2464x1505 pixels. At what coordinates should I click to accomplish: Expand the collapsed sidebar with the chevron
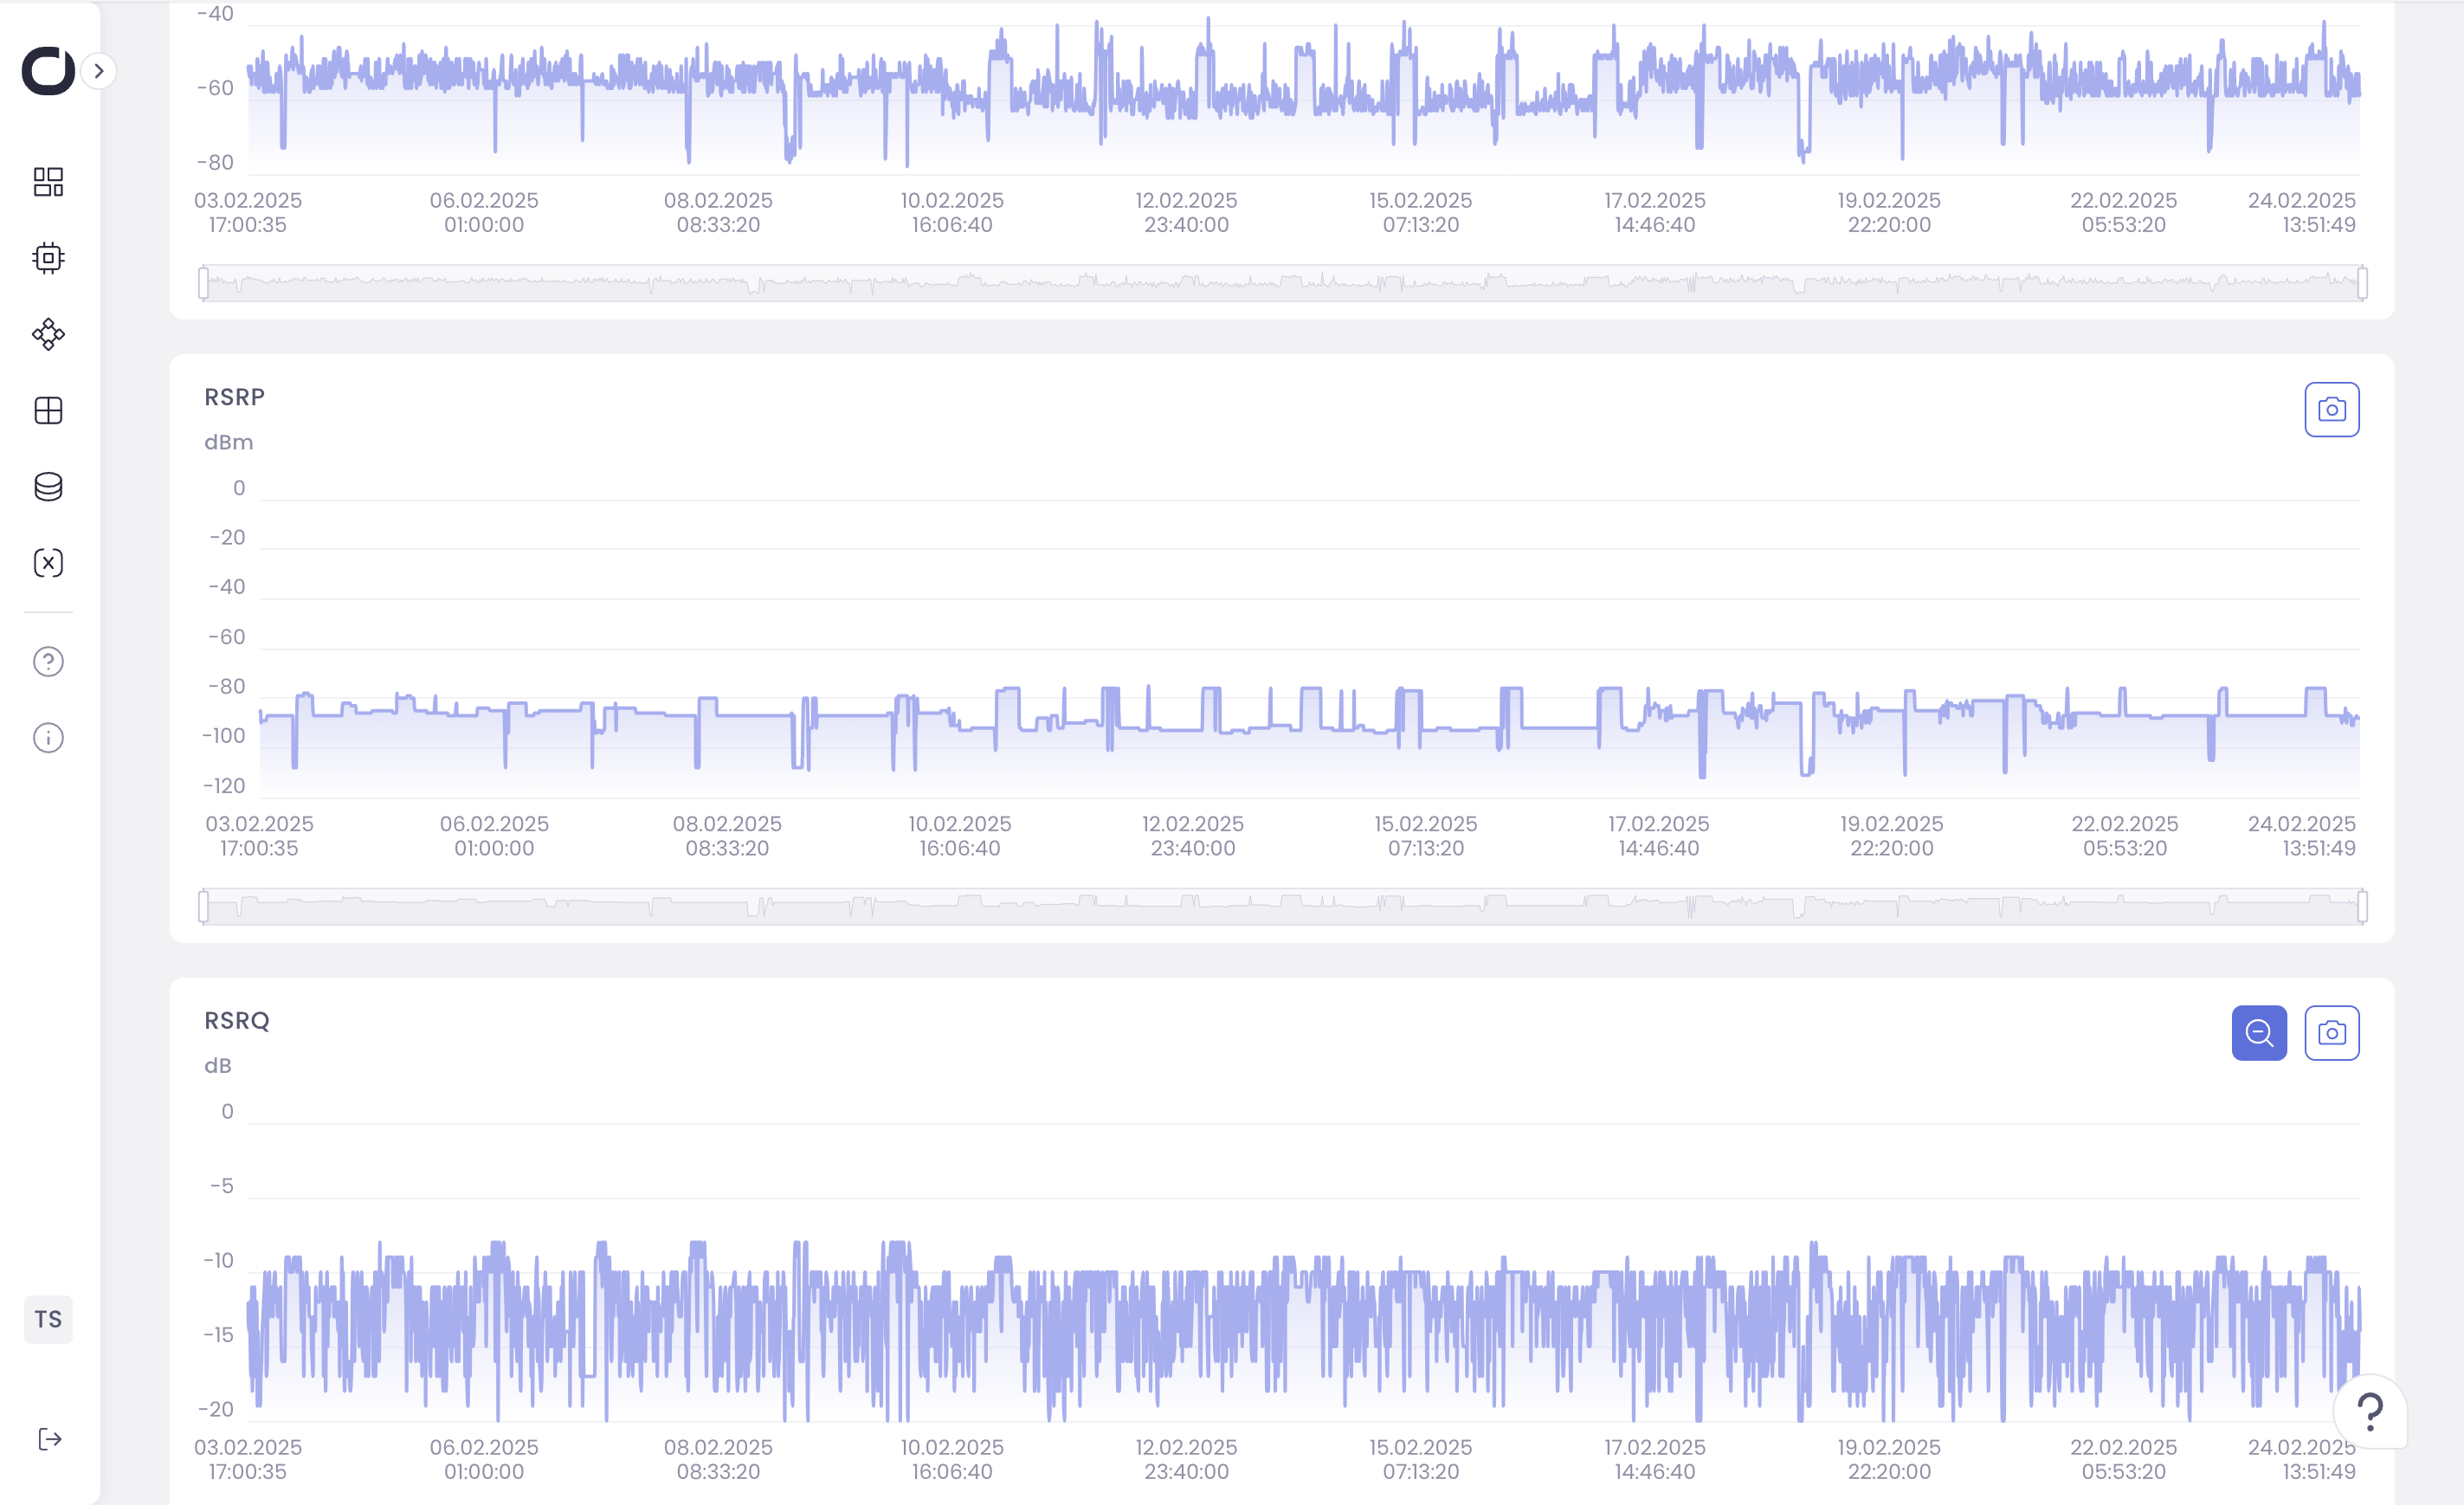point(97,71)
